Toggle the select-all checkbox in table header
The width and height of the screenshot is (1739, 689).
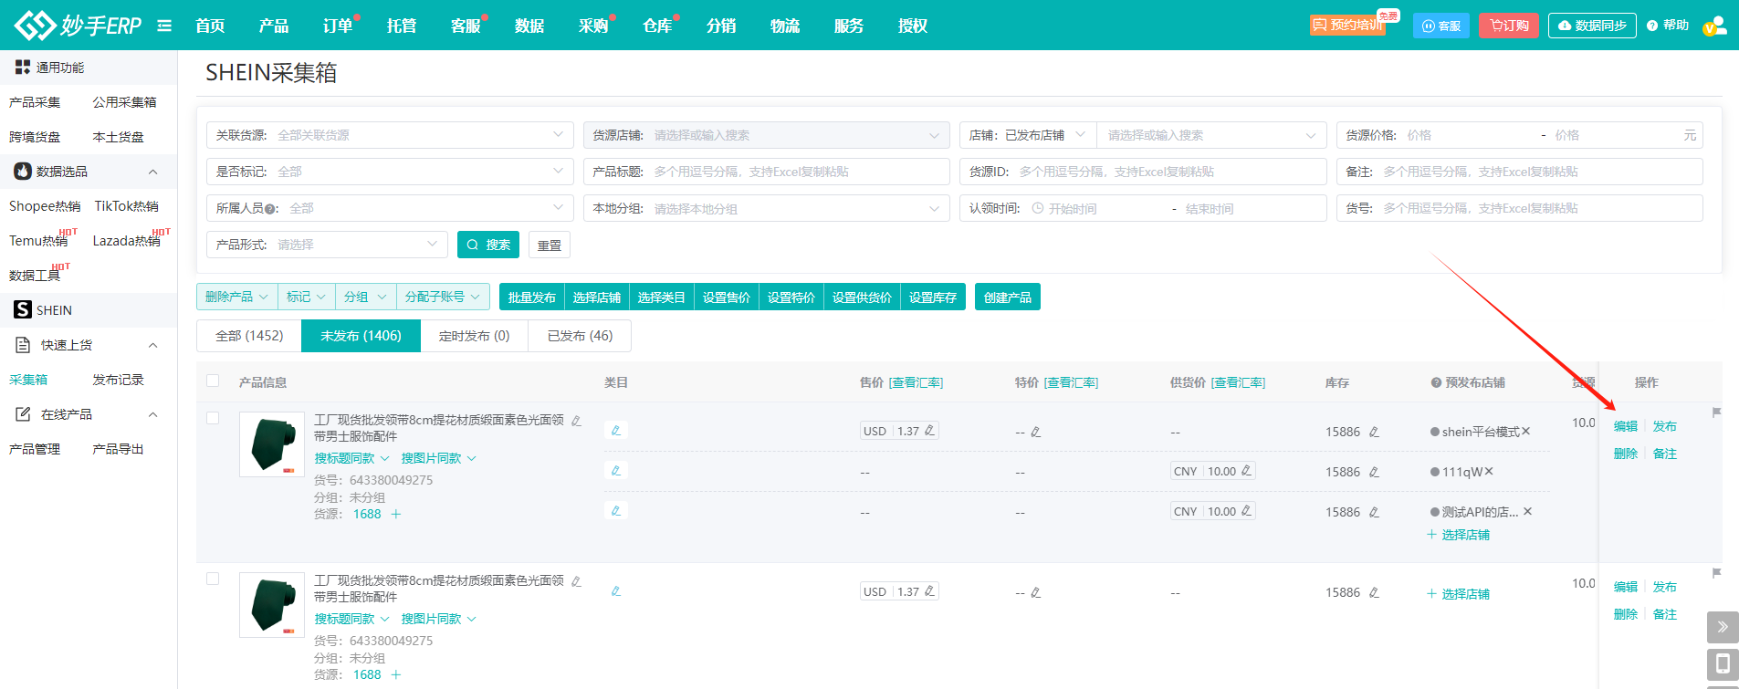click(213, 381)
